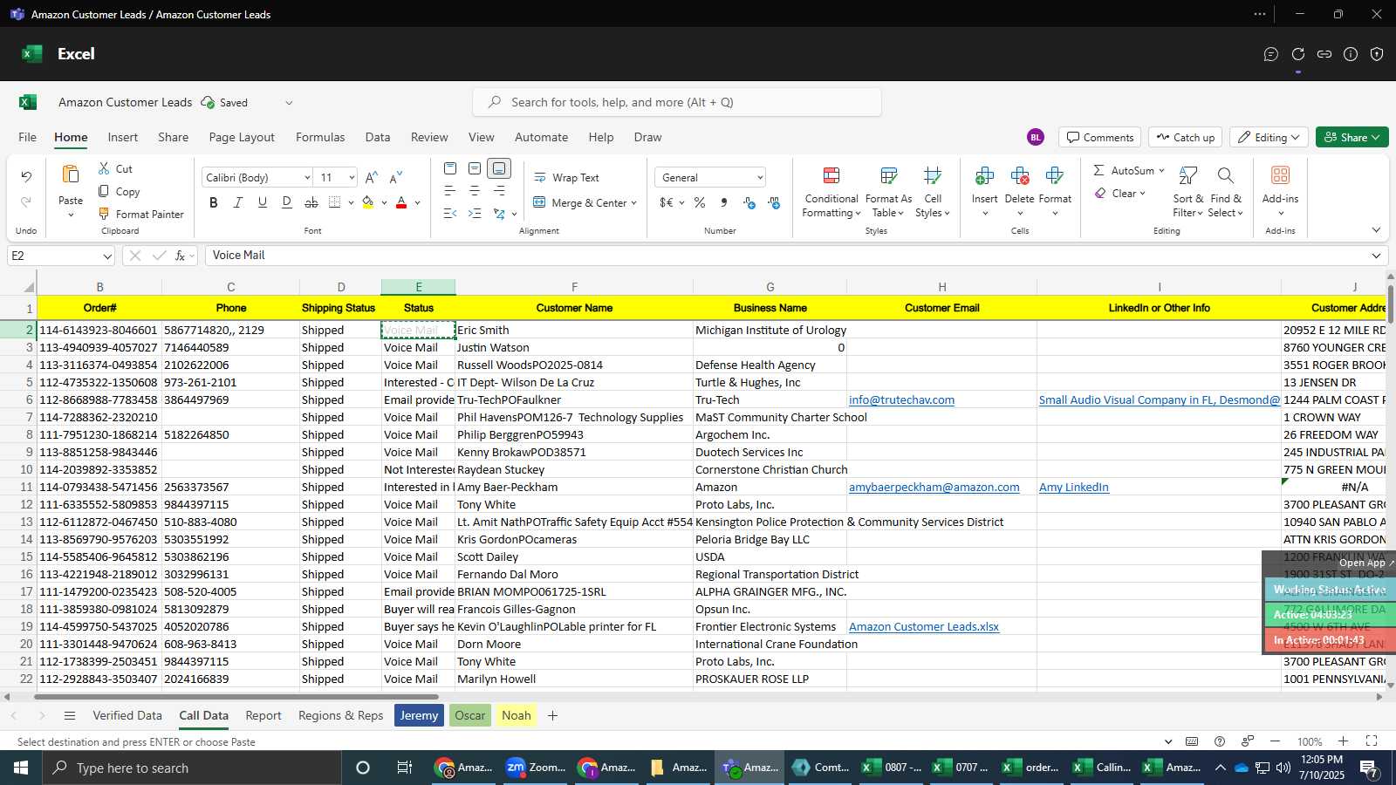The height and width of the screenshot is (785, 1396).
Task: Open the Fill Color swatch button
Action: click(x=367, y=202)
